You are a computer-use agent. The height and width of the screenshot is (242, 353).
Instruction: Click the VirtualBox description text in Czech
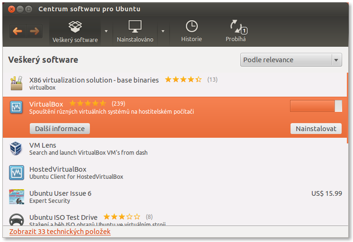pos(112,112)
